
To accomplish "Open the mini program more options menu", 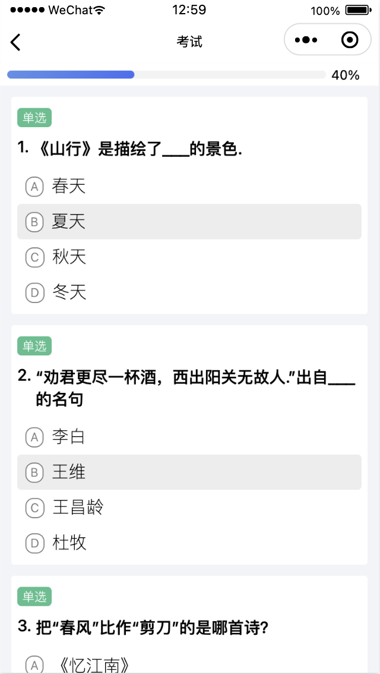I will point(306,40).
